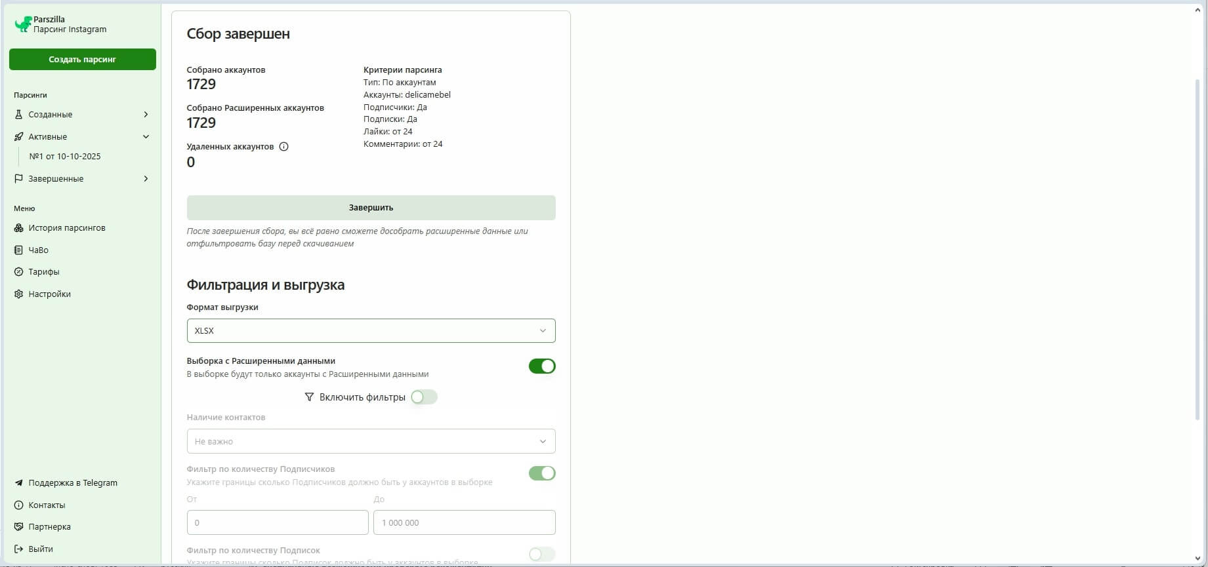This screenshot has width=1208, height=567.
Task: Open the Наличие контактов dropdown
Action: point(371,441)
